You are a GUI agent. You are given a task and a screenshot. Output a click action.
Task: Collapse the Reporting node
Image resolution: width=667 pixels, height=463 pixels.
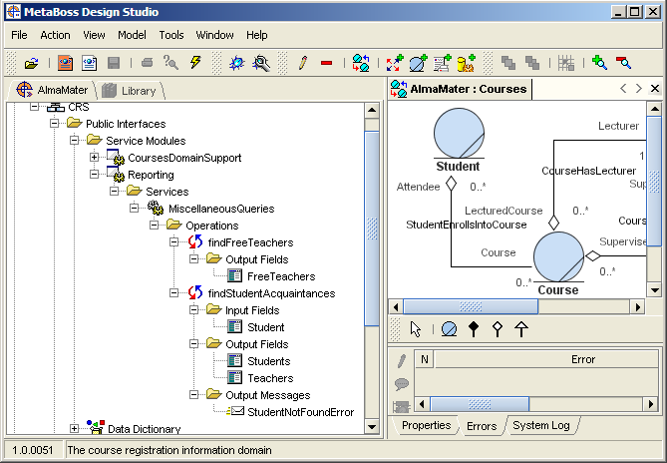(94, 174)
